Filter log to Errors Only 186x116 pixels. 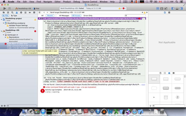(x=88, y=15)
